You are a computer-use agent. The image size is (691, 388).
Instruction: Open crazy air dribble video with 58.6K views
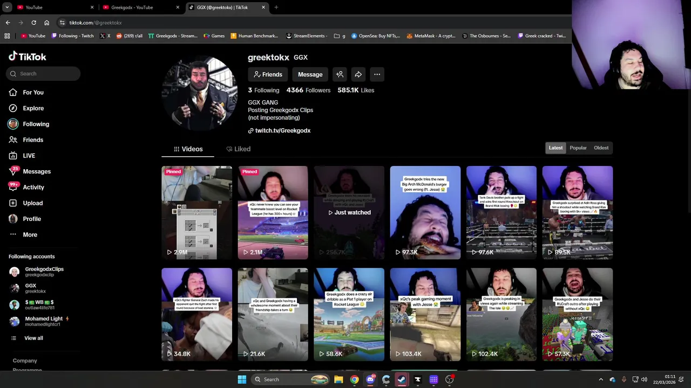(x=349, y=315)
